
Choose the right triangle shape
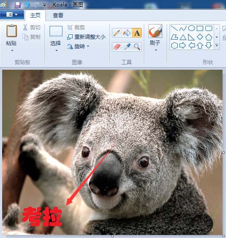point(191,37)
